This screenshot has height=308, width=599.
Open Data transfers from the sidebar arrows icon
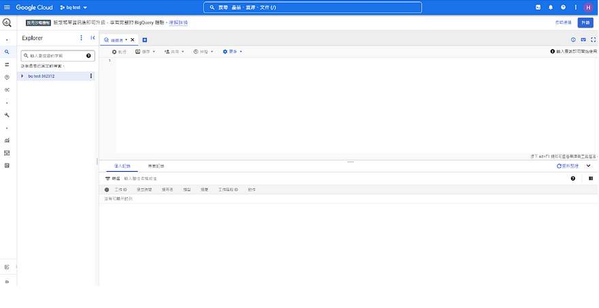coord(7,65)
